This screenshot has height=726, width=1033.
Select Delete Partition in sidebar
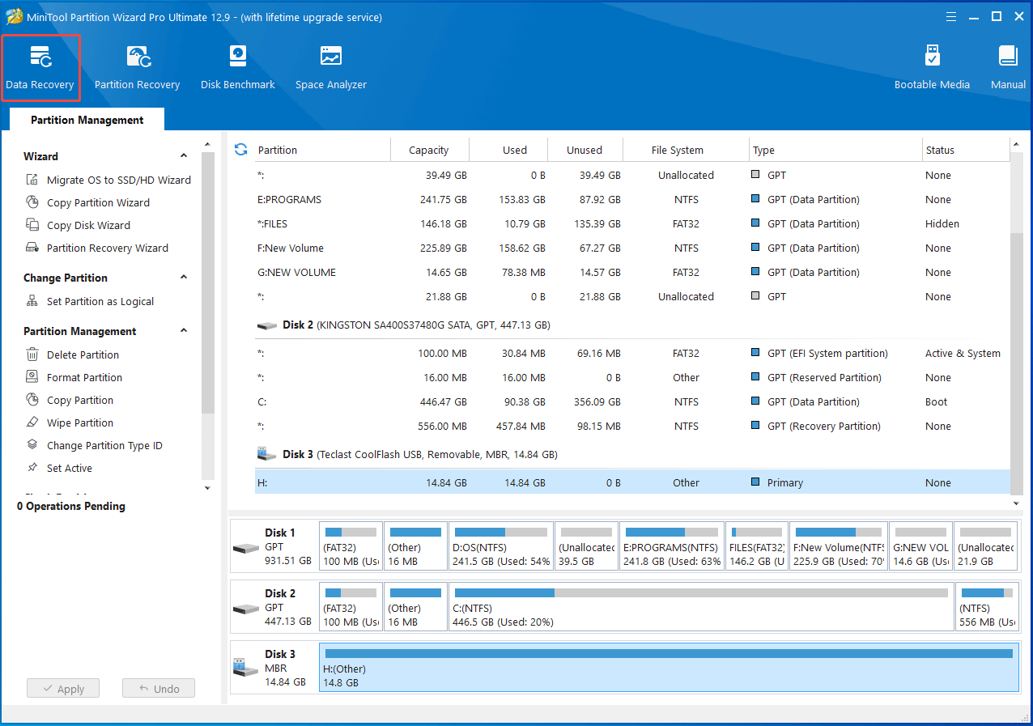point(72,355)
